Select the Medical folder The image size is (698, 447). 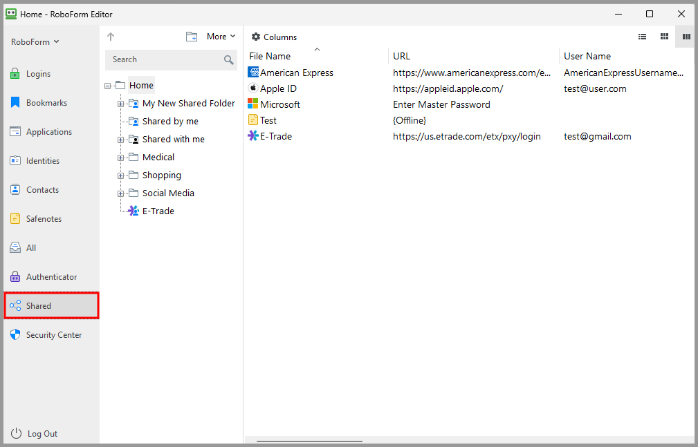click(158, 157)
